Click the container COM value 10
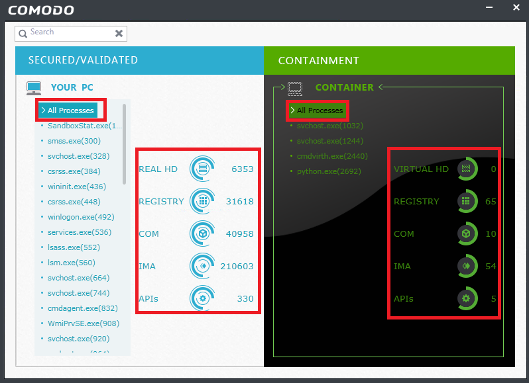529x383 pixels. (491, 234)
